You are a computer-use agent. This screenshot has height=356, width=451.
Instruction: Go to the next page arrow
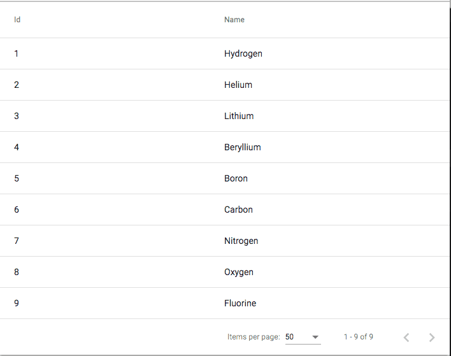tap(431, 338)
